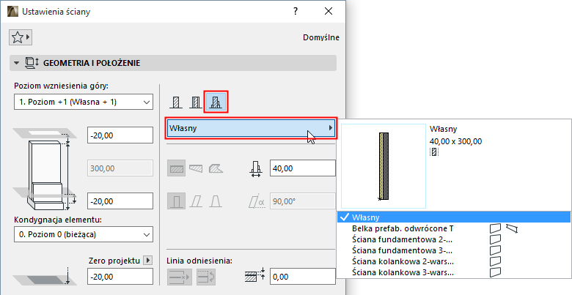Choose trapezoid wall geometry icon

click(196, 168)
